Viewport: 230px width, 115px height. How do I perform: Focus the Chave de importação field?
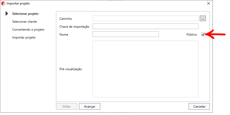[x=145, y=26]
